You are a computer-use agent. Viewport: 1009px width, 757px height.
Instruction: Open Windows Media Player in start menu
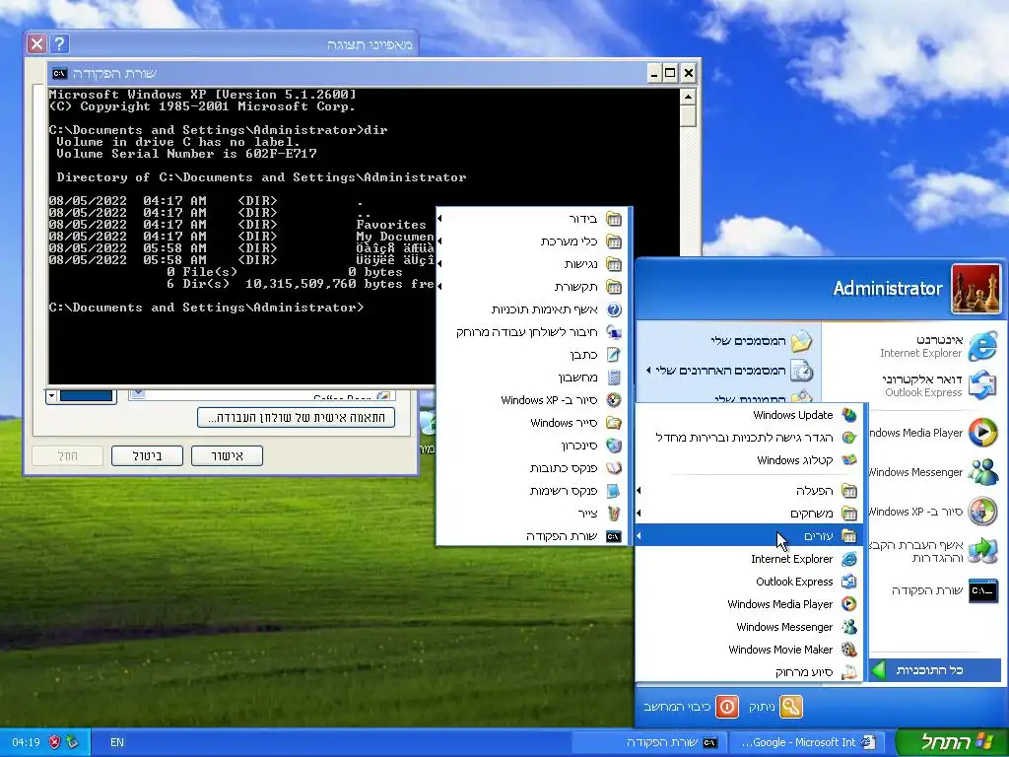coord(933,433)
